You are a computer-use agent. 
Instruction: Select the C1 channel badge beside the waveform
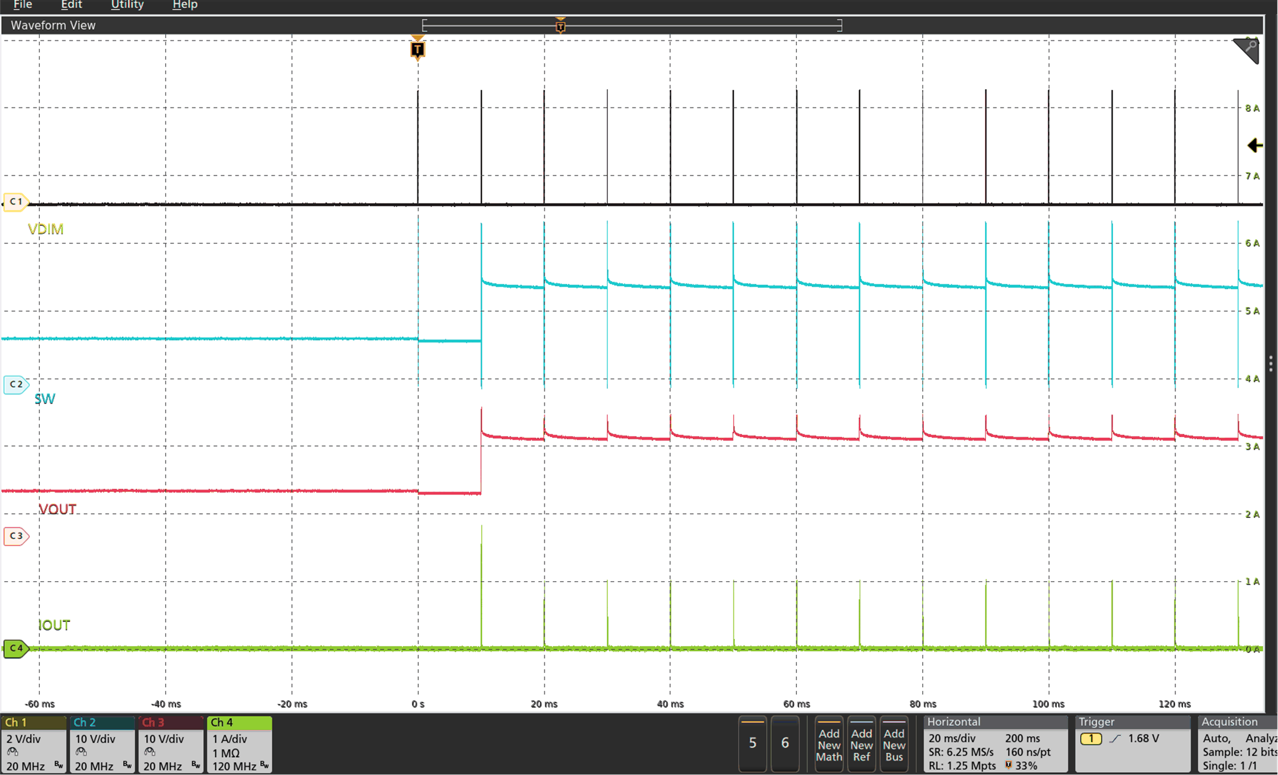[16, 201]
